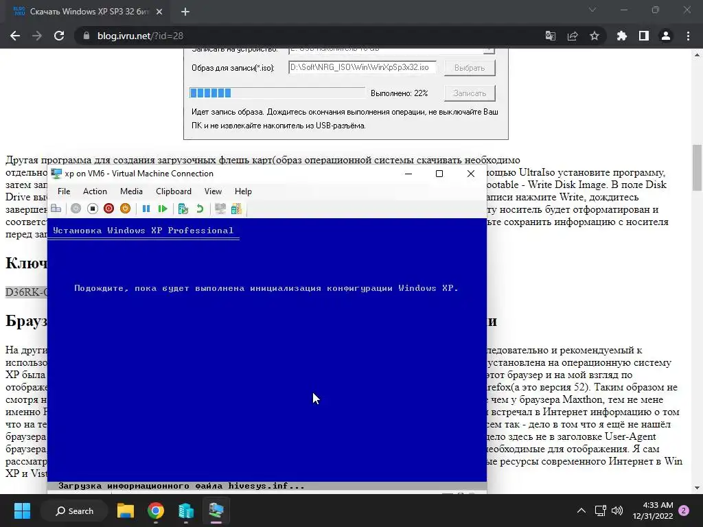Image resolution: width=703 pixels, height=527 pixels.
Task: Click the page vertical scrollbar thumb
Action: tap(698, 168)
